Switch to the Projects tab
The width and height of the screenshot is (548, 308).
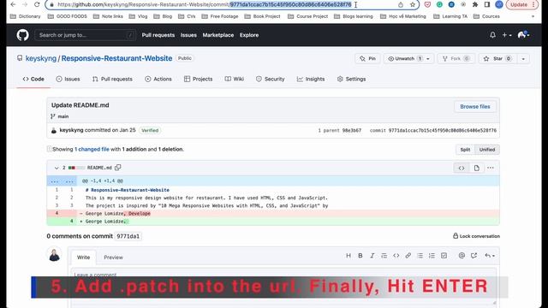coord(198,79)
